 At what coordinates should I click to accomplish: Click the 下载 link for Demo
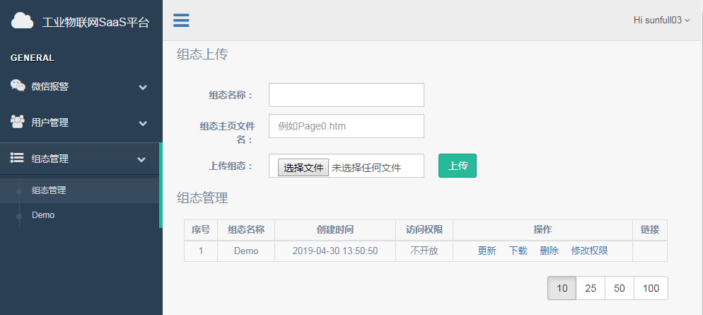(518, 251)
